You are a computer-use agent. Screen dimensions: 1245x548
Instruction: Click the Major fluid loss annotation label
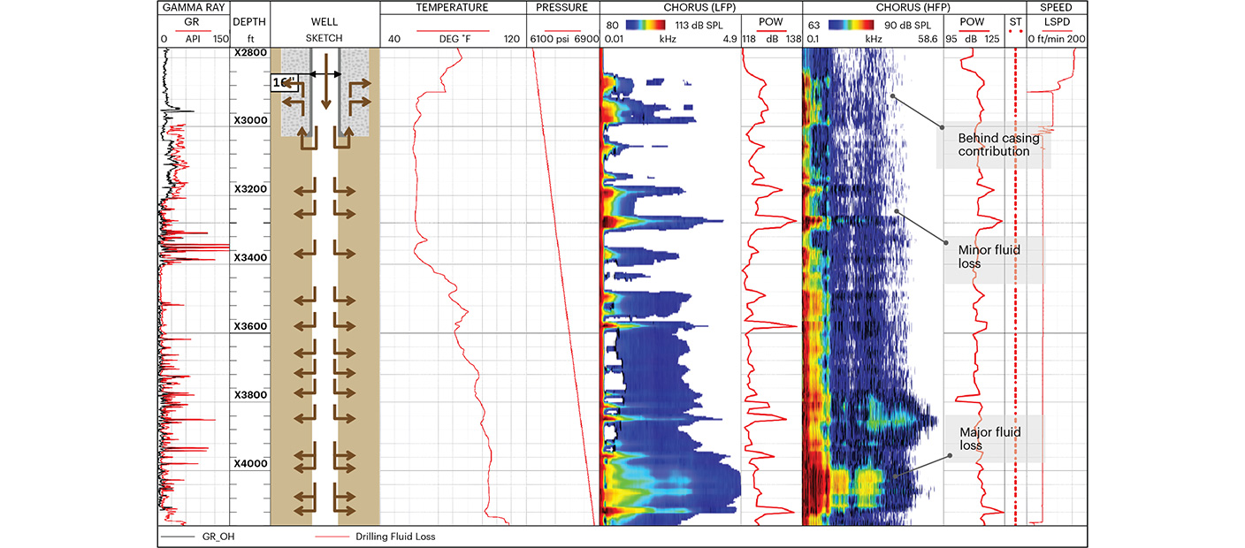click(990, 438)
